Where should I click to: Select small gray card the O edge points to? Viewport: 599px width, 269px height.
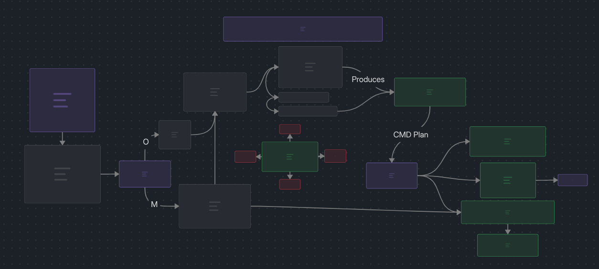coord(175,134)
